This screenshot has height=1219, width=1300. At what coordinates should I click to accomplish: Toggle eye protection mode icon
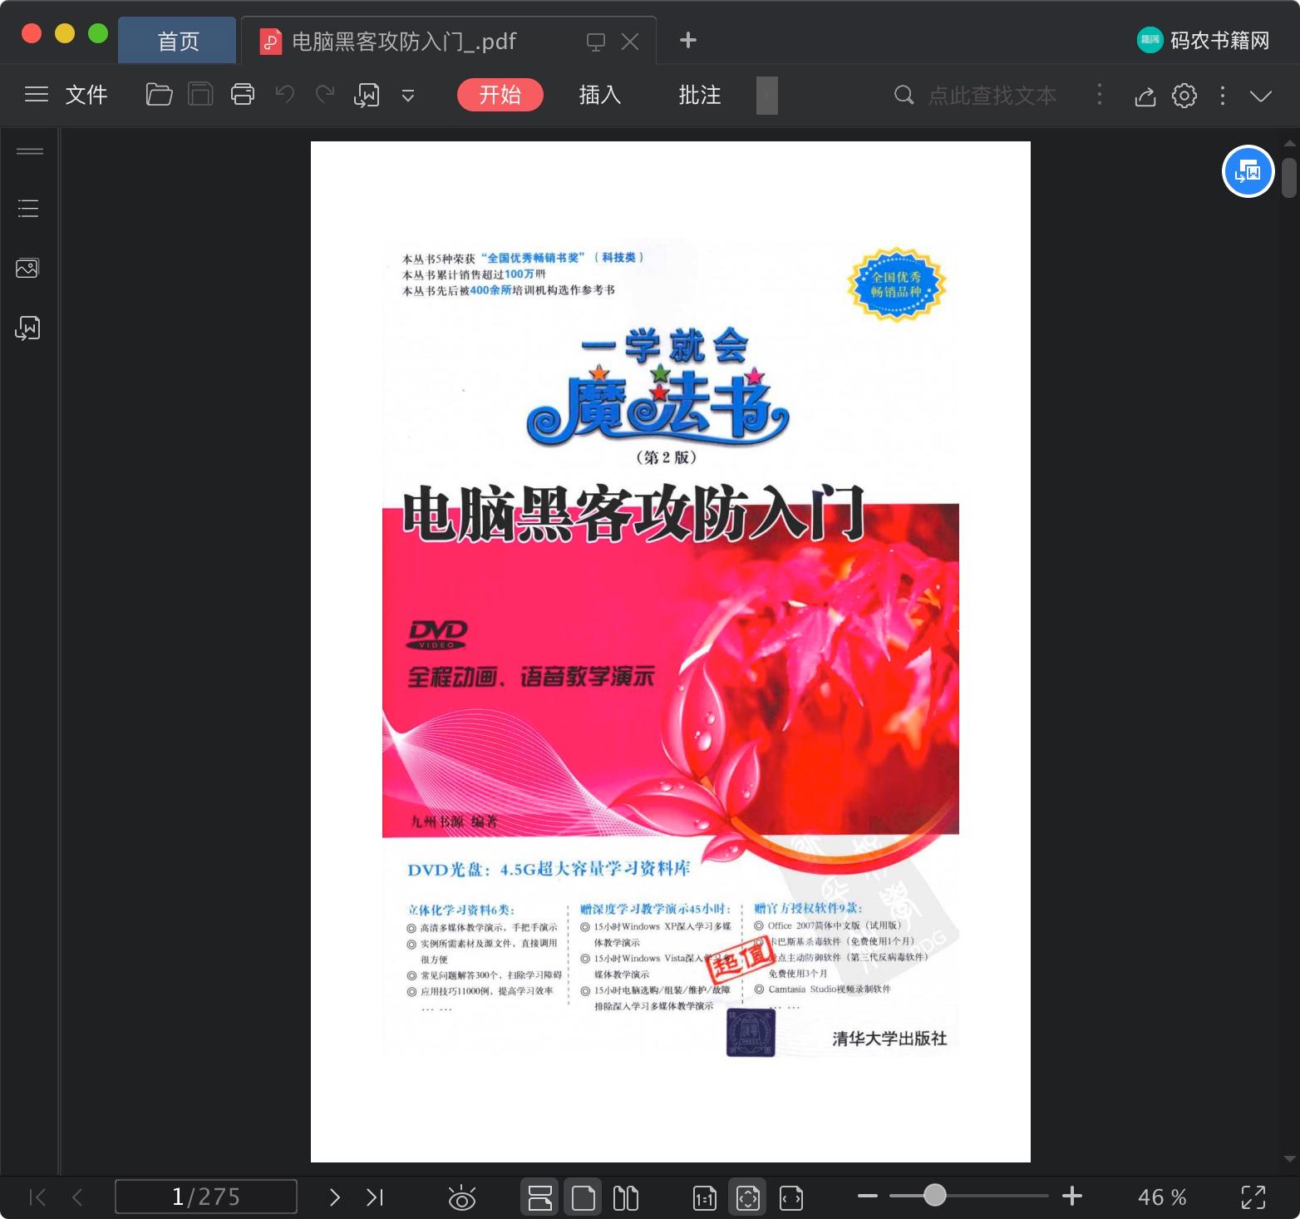(x=461, y=1197)
